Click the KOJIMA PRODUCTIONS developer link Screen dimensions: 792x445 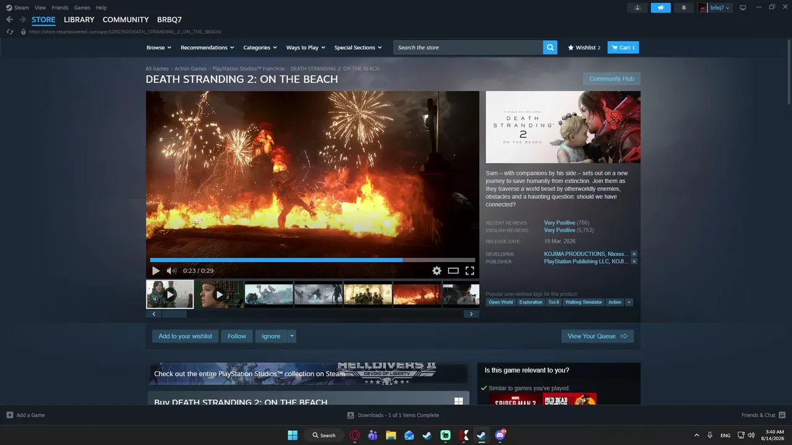pos(574,254)
